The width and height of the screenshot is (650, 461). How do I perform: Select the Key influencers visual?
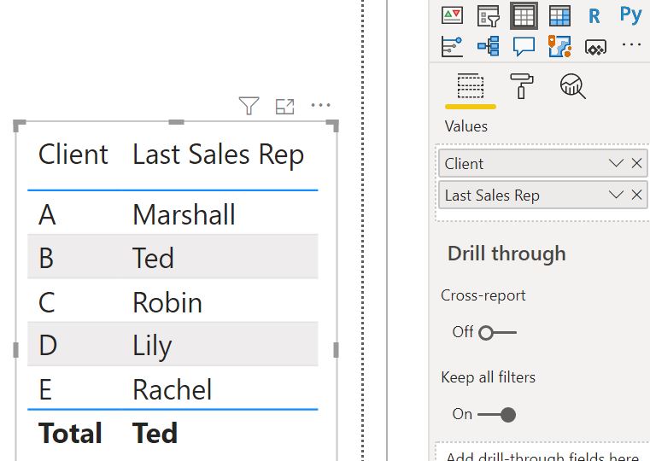click(452, 46)
